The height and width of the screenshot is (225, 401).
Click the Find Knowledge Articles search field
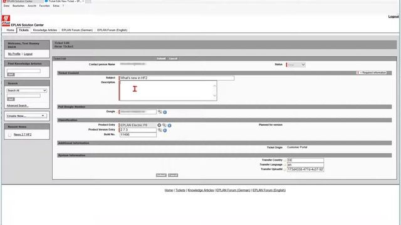click(x=24, y=71)
